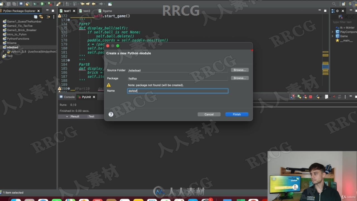Minimize the editor area
Image resolution: width=357 pixels, height=201 pixels.
[x=320, y=11]
